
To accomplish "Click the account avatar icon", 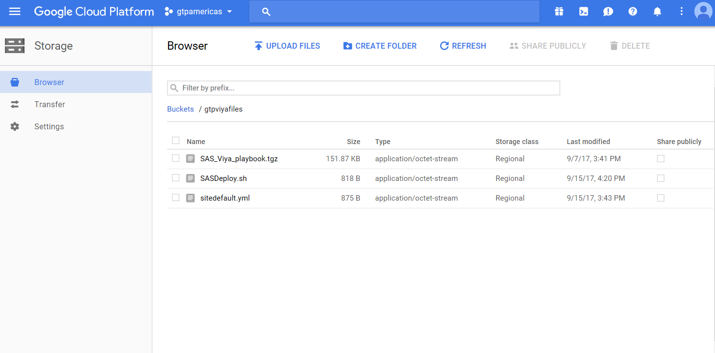I will [703, 11].
